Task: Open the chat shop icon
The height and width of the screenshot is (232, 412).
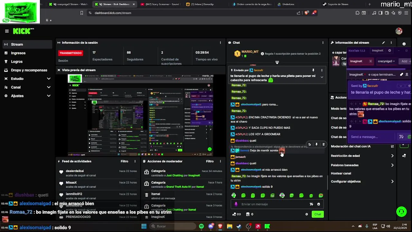Action: (x=248, y=214)
